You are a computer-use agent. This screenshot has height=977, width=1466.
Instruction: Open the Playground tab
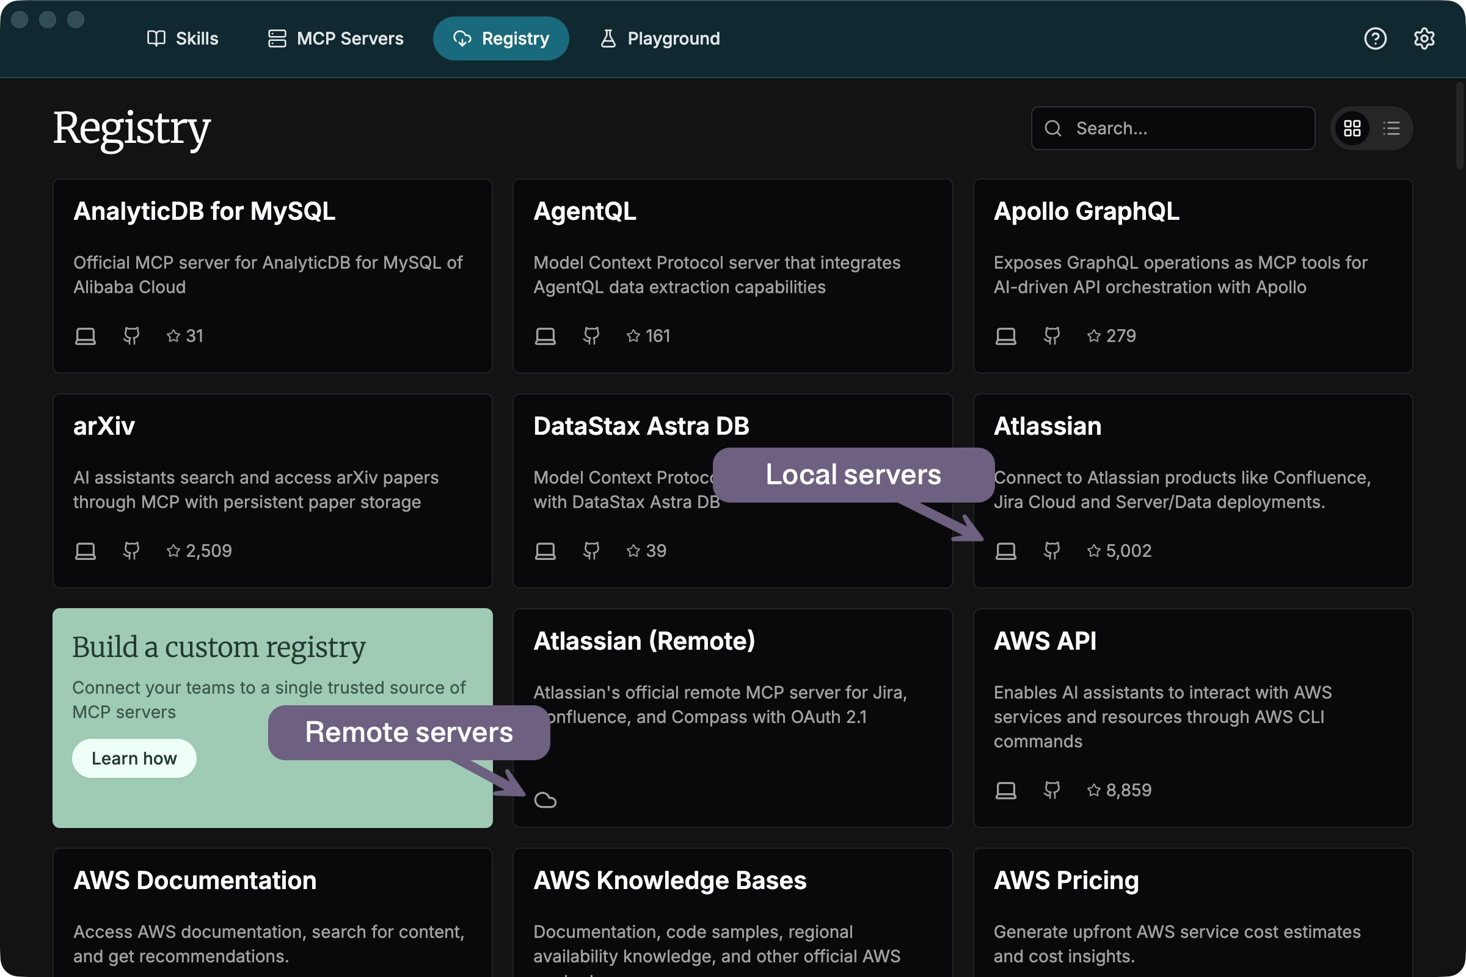[660, 38]
